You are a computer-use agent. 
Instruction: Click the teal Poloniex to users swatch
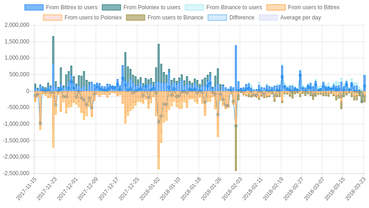pyautogui.click(x=111, y=7)
